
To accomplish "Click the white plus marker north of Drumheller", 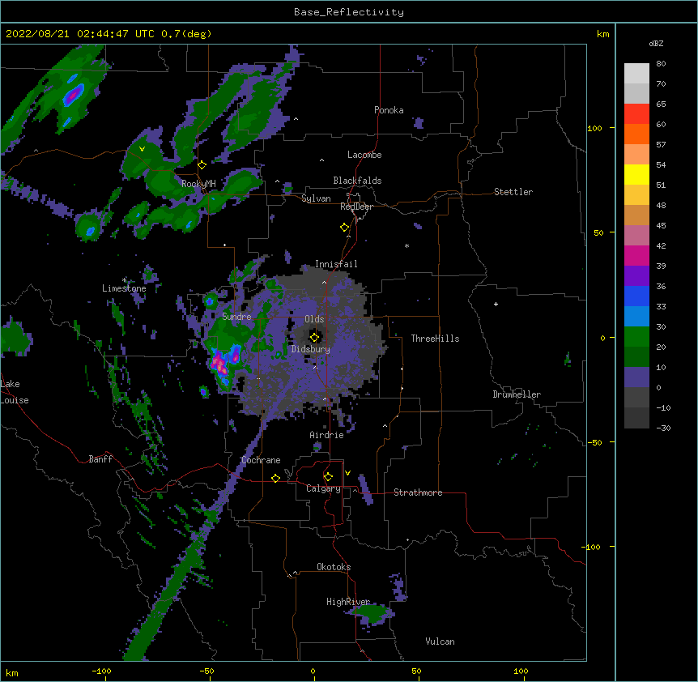I will (x=496, y=304).
